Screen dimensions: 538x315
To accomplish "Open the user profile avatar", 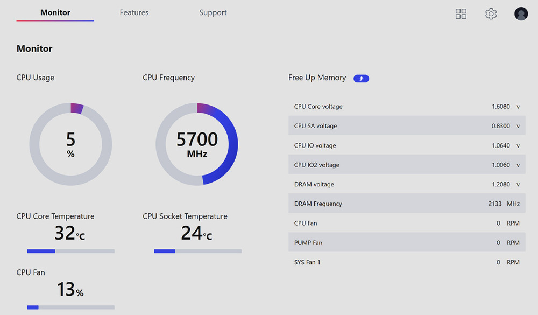I will [521, 14].
